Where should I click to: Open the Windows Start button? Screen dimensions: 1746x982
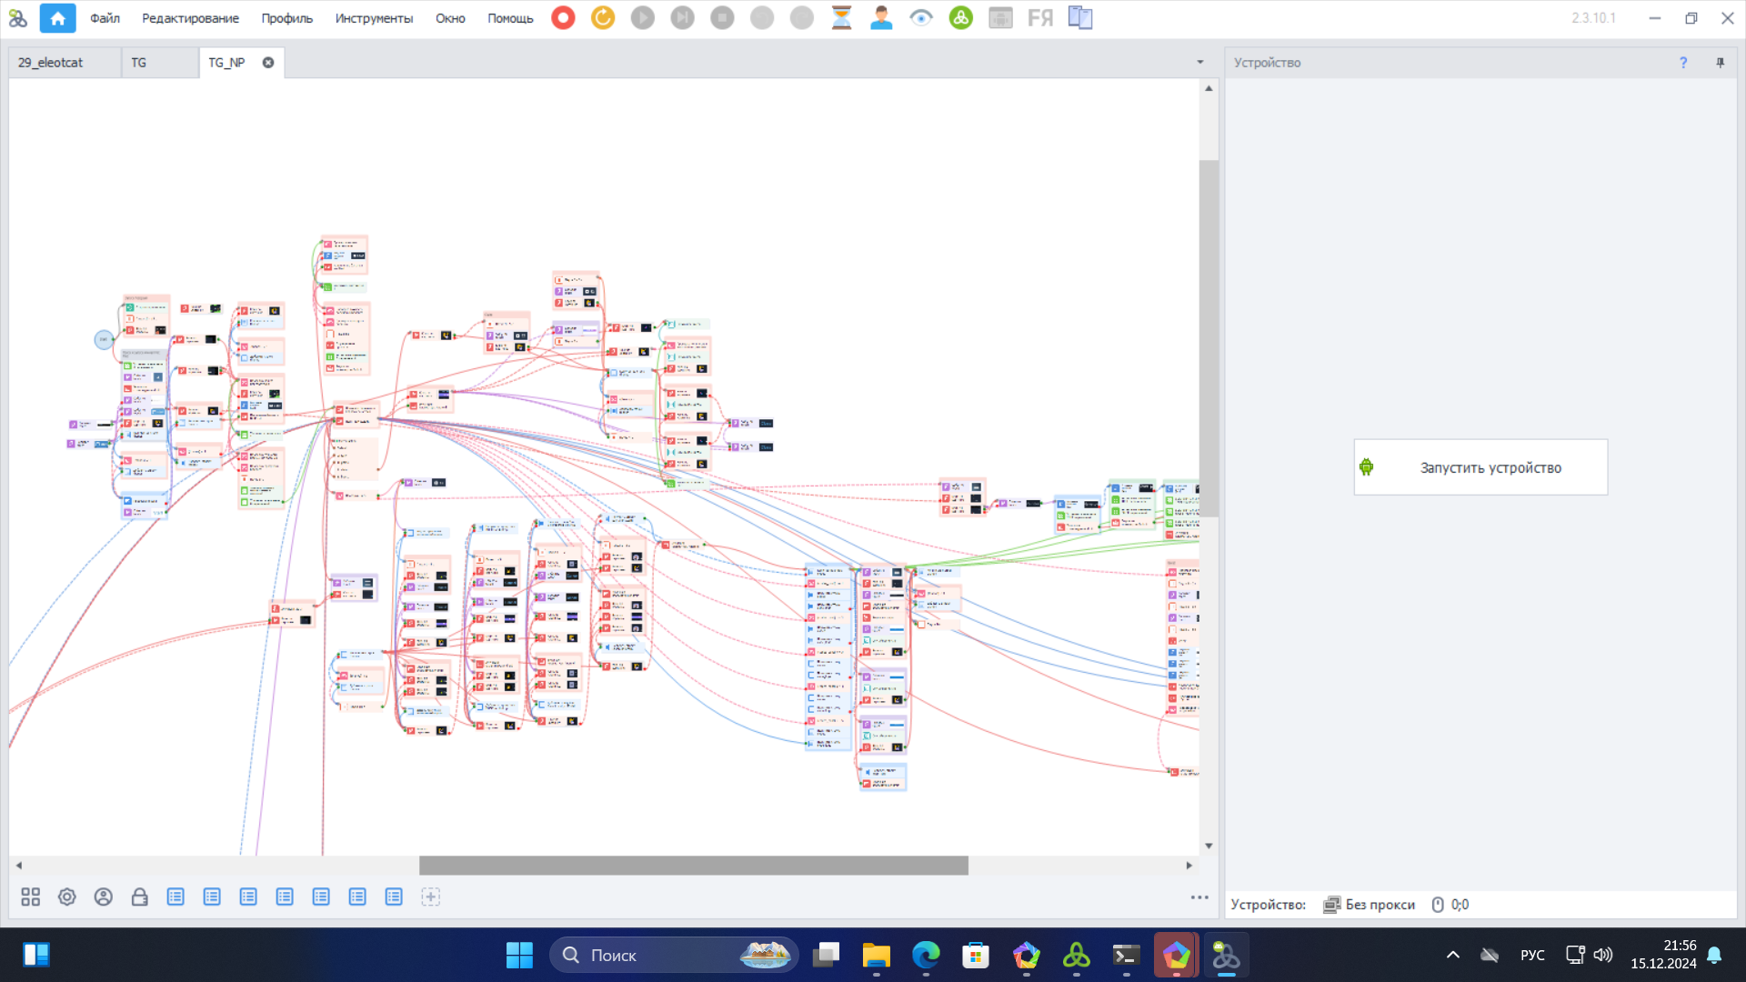click(x=519, y=956)
